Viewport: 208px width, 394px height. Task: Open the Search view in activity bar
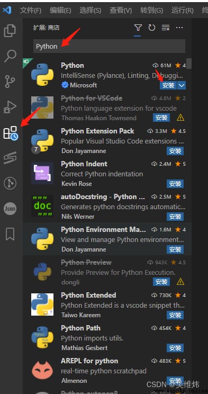(x=10, y=56)
